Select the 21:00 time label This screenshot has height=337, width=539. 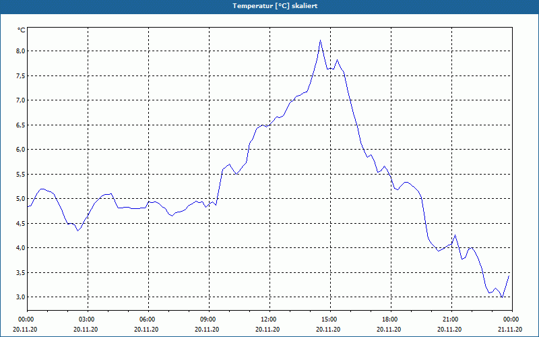[x=451, y=319]
